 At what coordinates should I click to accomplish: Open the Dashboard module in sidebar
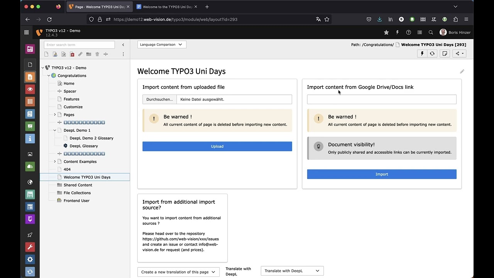(30, 49)
